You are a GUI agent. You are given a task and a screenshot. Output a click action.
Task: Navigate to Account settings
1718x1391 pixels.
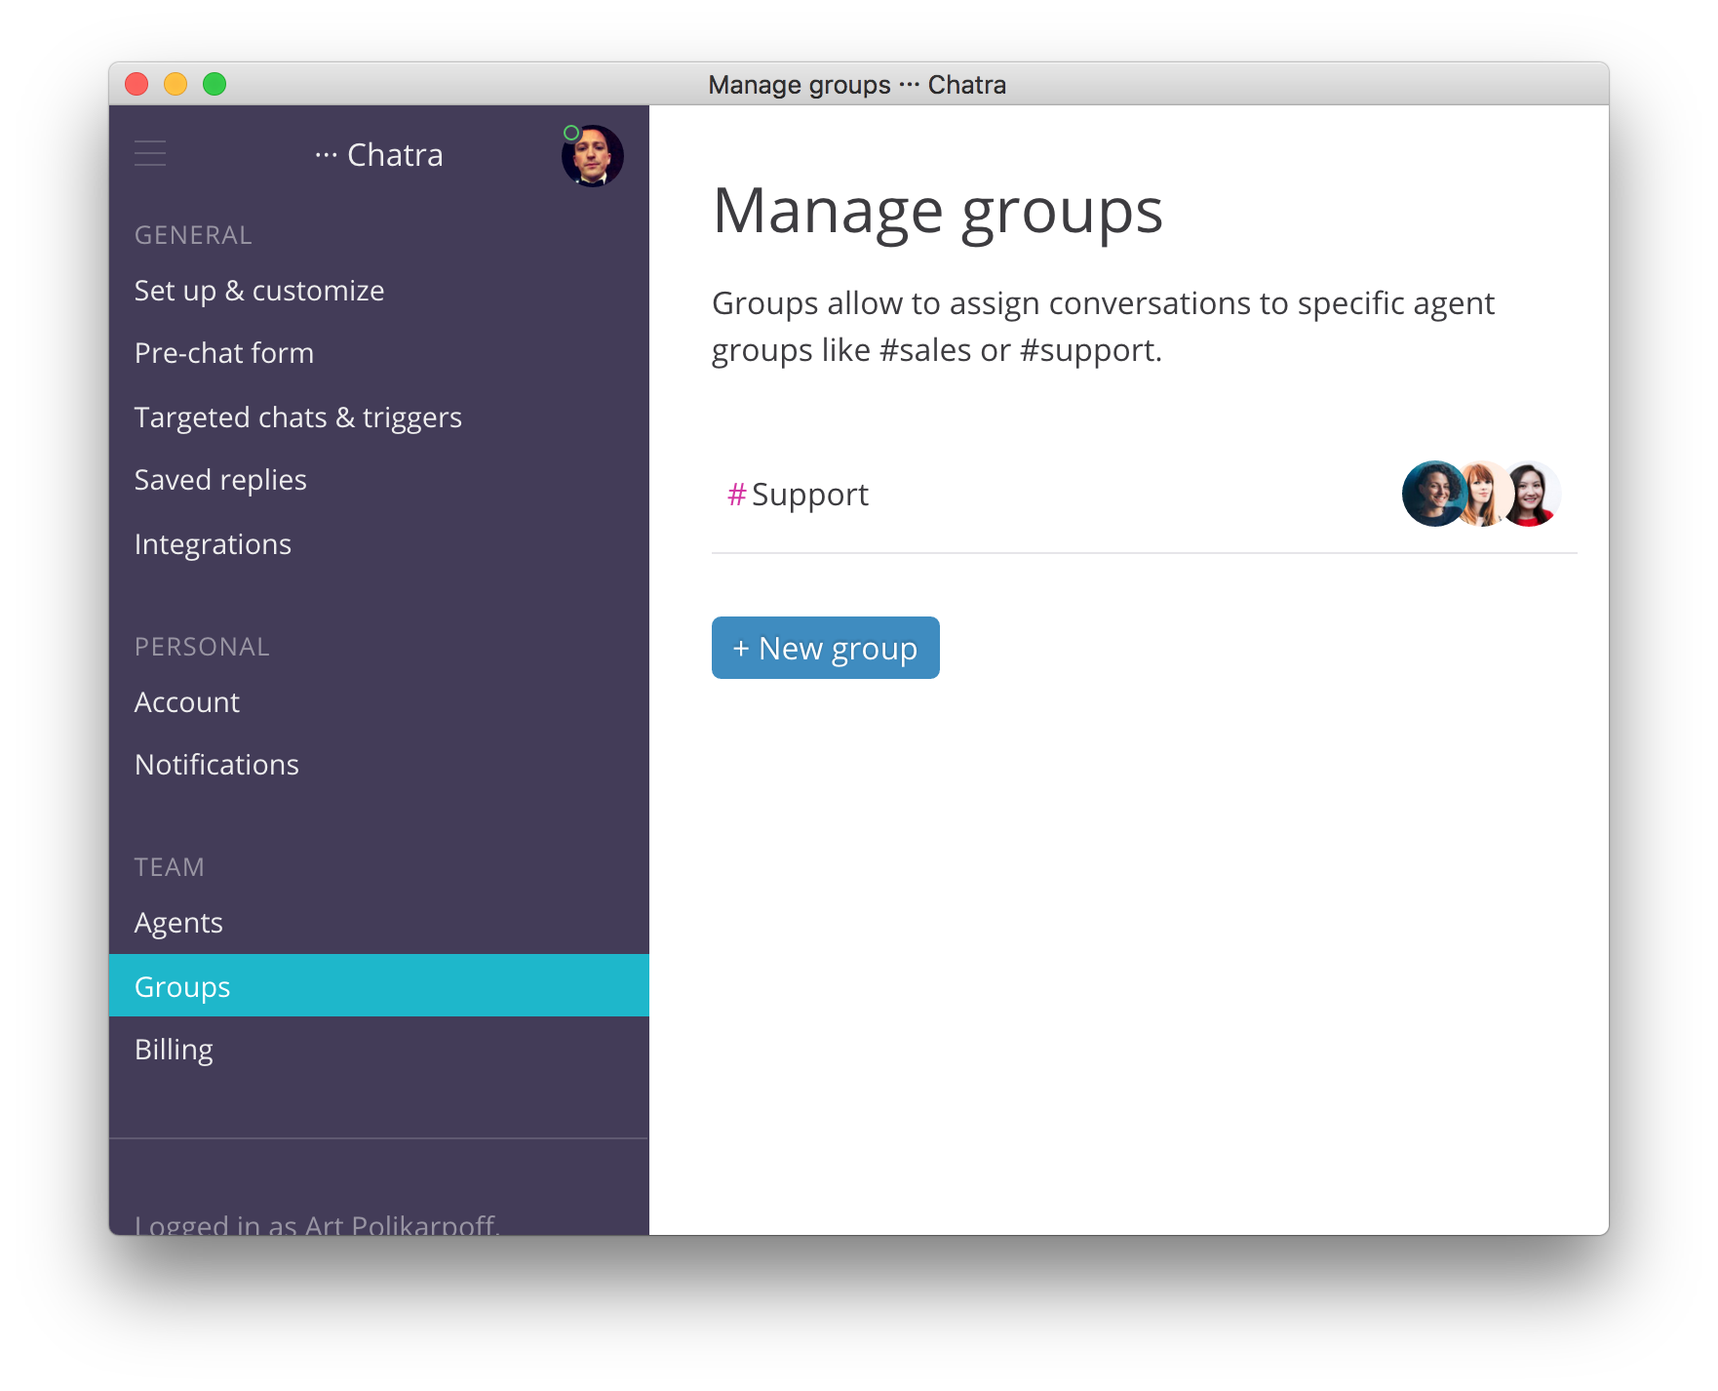186,702
